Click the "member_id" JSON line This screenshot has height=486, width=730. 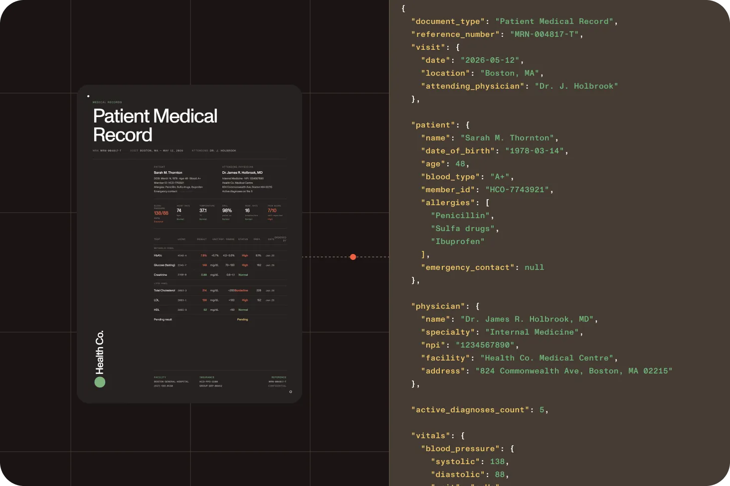pyautogui.click(x=487, y=190)
